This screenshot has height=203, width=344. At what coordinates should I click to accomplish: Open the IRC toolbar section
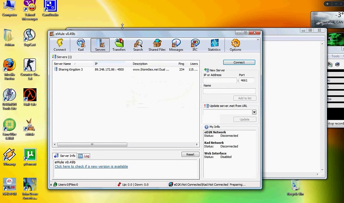tap(195, 45)
